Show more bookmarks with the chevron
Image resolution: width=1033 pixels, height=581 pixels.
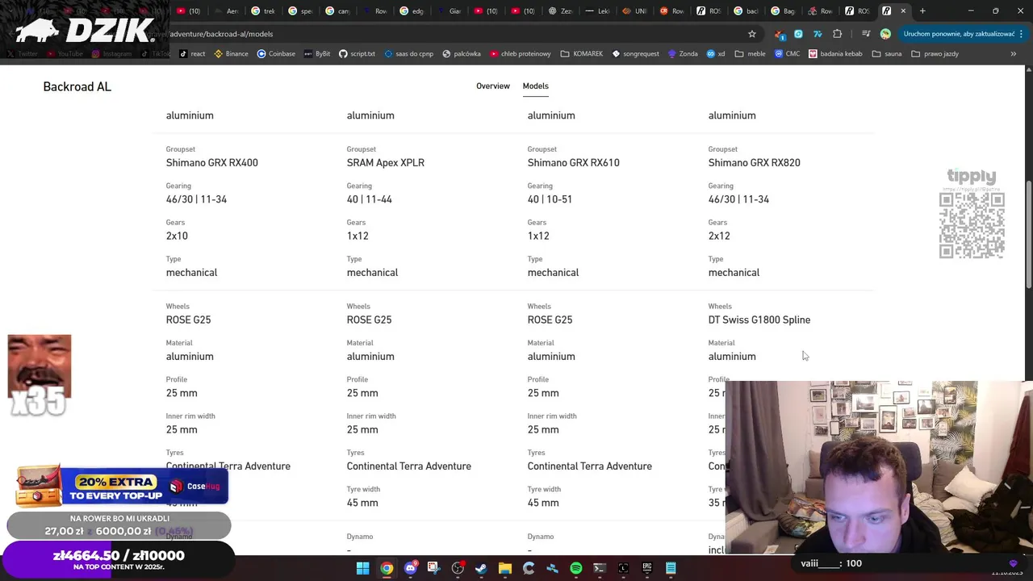[x=1013, y=54]
